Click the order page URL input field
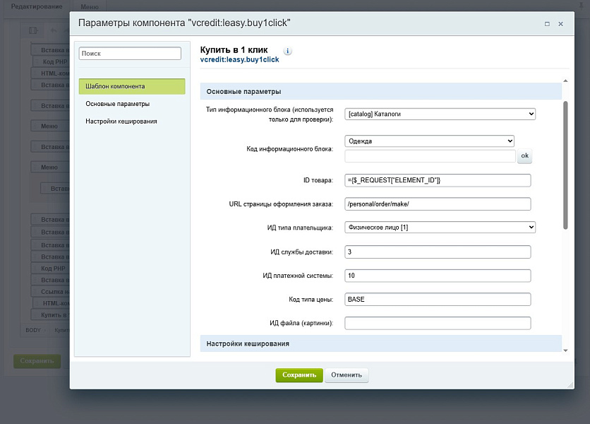 click(438, 204)
